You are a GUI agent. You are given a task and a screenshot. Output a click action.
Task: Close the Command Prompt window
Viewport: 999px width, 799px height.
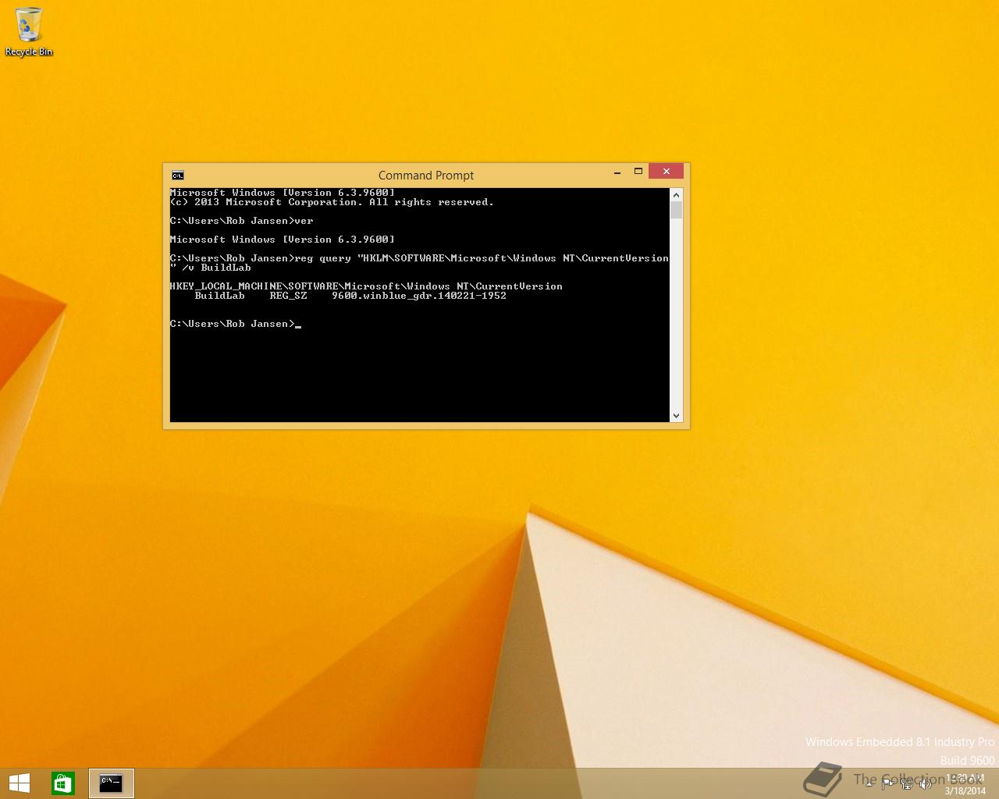pyautogui.click(x=666, y=172)
